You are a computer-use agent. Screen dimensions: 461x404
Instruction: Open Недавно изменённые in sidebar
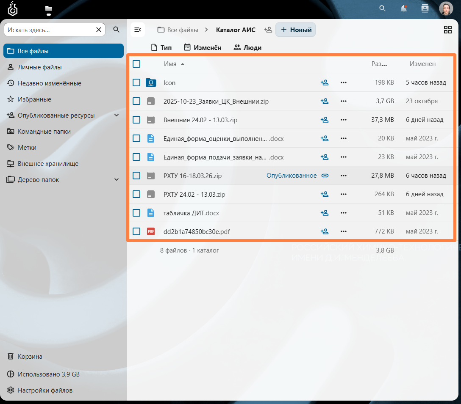point(49,83)
